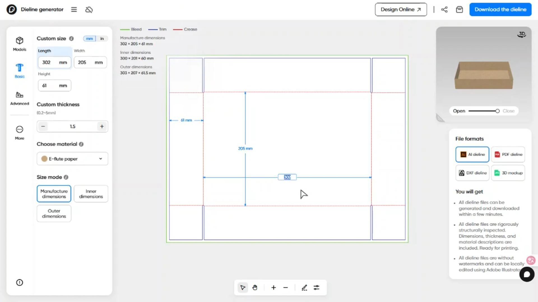Switch to the Basic tab

click(x=20, y=71)
